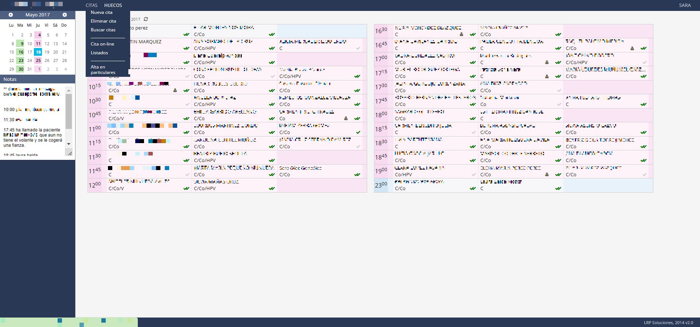This screenshot has width=700, height=327.
Task: Toggle green checkmark on 23:00 first appointment
Action: 473,189
